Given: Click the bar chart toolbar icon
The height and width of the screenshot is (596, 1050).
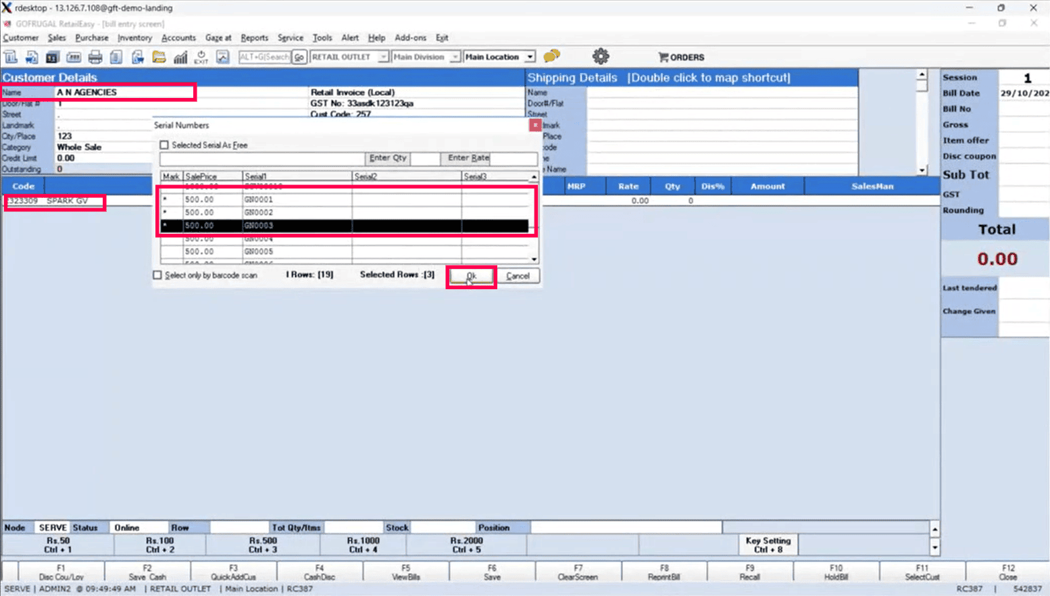Looking at the screenshot, I should coord(180,57).
